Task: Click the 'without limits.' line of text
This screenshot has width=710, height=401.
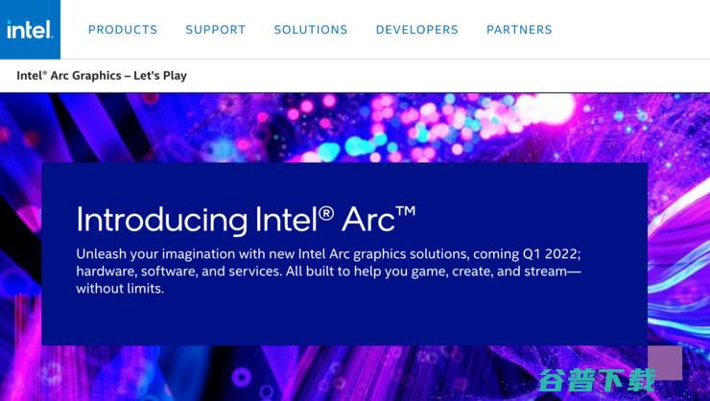Action: coord(120,289)
